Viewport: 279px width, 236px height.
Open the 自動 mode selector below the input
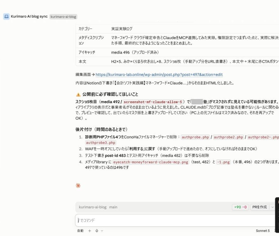80,231
